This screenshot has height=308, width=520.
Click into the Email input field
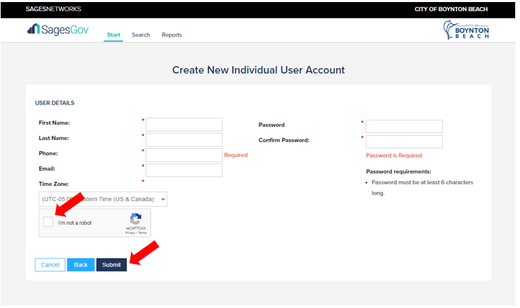pos(184,170)
